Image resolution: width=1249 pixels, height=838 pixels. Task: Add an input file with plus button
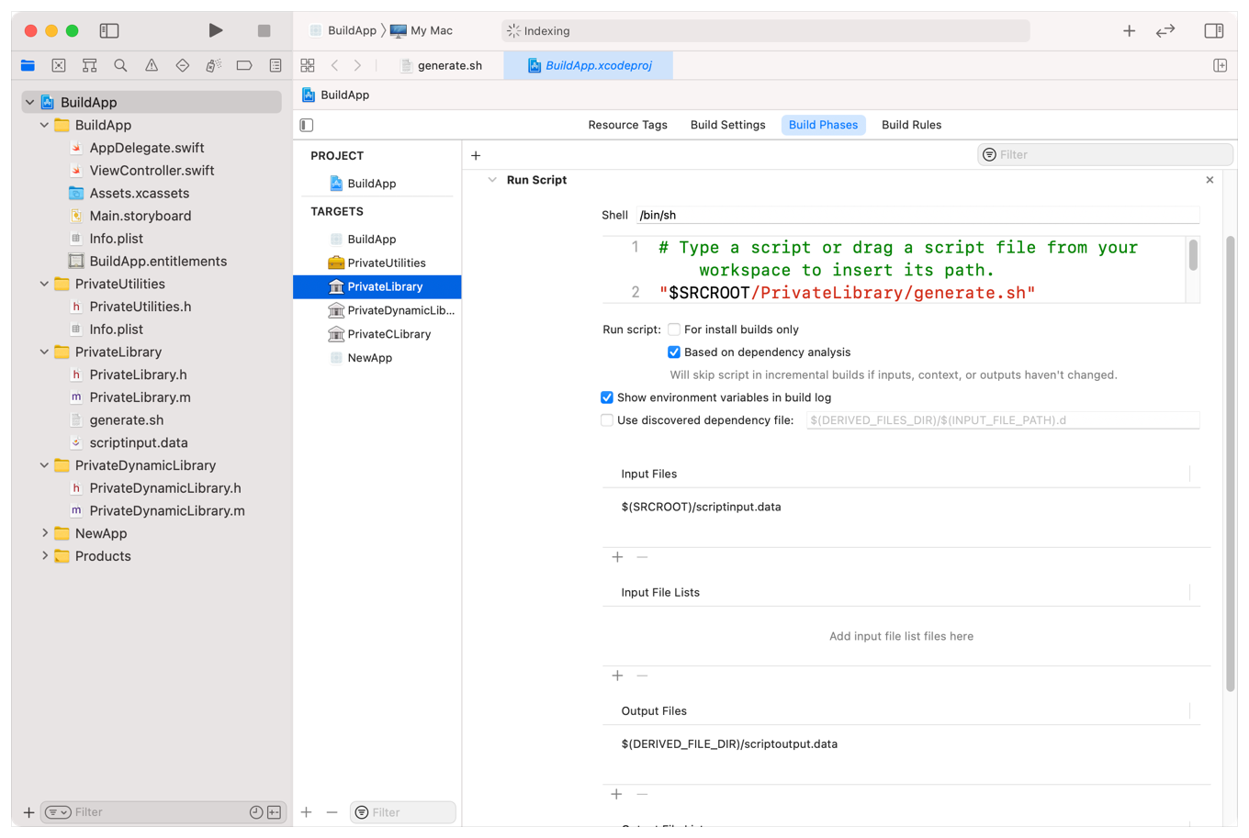coord(616,557)
